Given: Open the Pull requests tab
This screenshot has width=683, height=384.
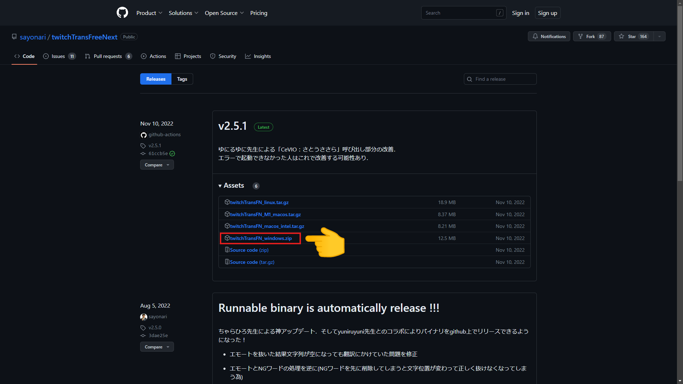Looking at the screenshot, I should [x=108, y=56].
